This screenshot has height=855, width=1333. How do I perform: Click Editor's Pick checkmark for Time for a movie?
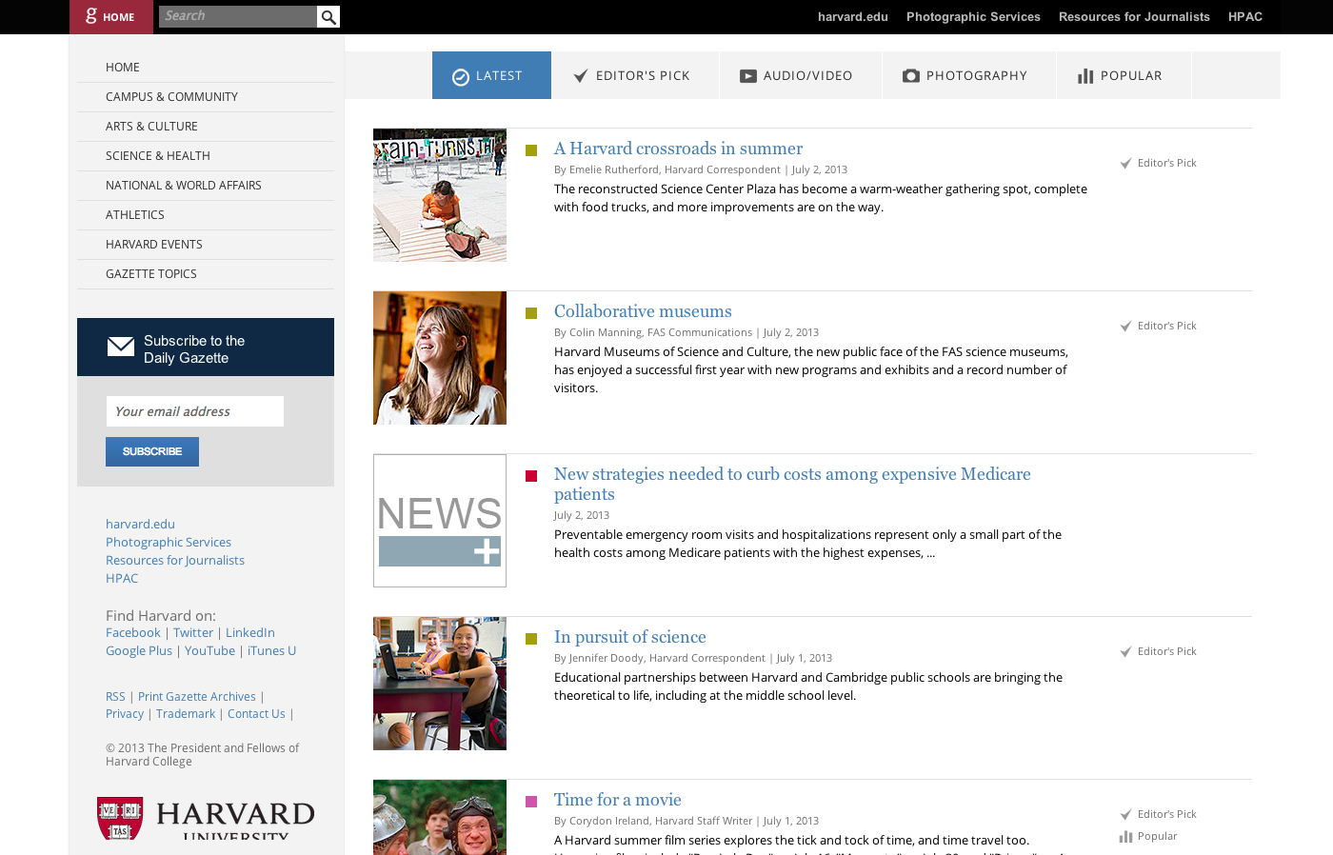click(x=1125, y=815)
